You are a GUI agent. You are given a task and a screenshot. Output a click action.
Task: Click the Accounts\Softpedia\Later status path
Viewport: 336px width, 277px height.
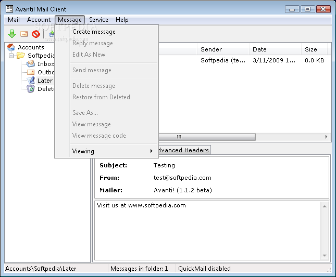coord(41,269)
